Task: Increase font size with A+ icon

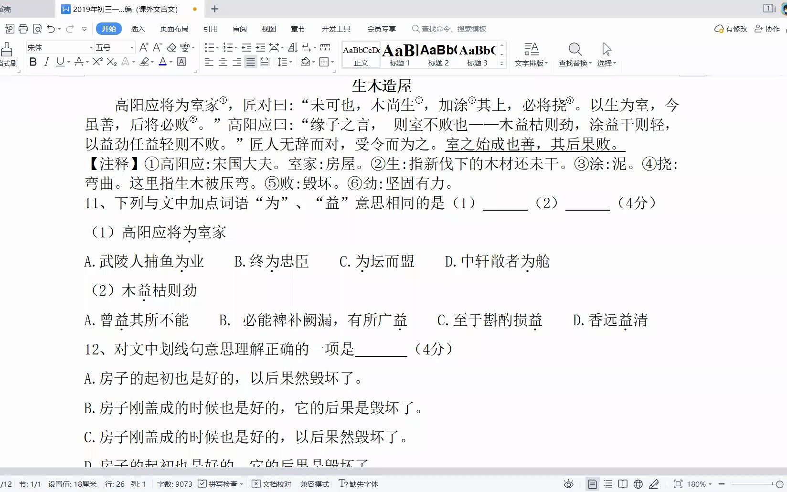Action: 143,47
